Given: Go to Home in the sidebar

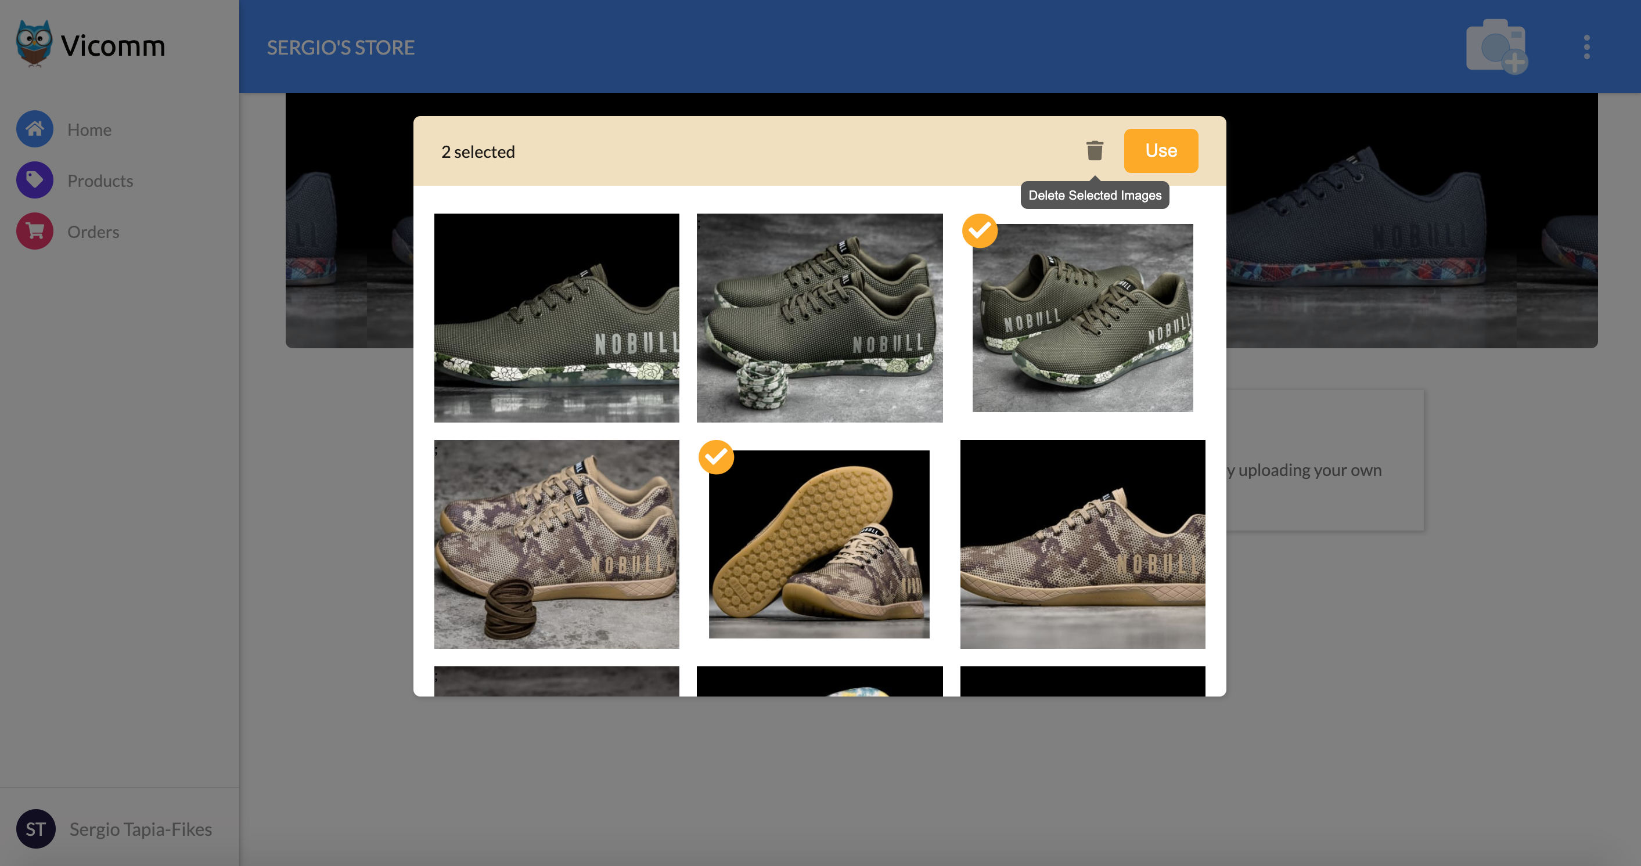Looking at the screenshot, I should 89,130.
